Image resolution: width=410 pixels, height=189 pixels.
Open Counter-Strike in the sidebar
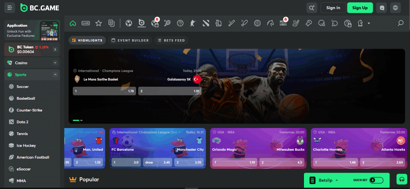pyautogui.click(x=29, y=110)
